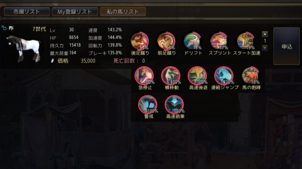Select the スタート加速 skill icon

(246, 41)
